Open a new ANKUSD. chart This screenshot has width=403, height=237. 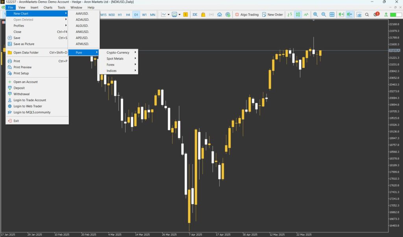click(x=83, y=32)
